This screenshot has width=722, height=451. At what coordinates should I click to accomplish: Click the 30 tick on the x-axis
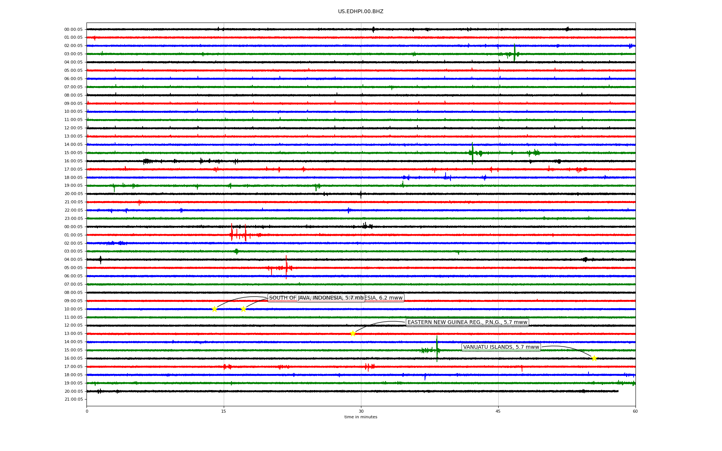[361, 411]
